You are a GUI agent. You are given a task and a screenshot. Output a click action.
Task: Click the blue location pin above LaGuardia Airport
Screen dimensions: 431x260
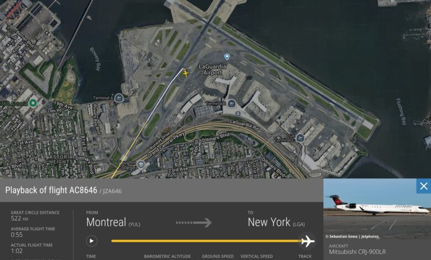227,57
